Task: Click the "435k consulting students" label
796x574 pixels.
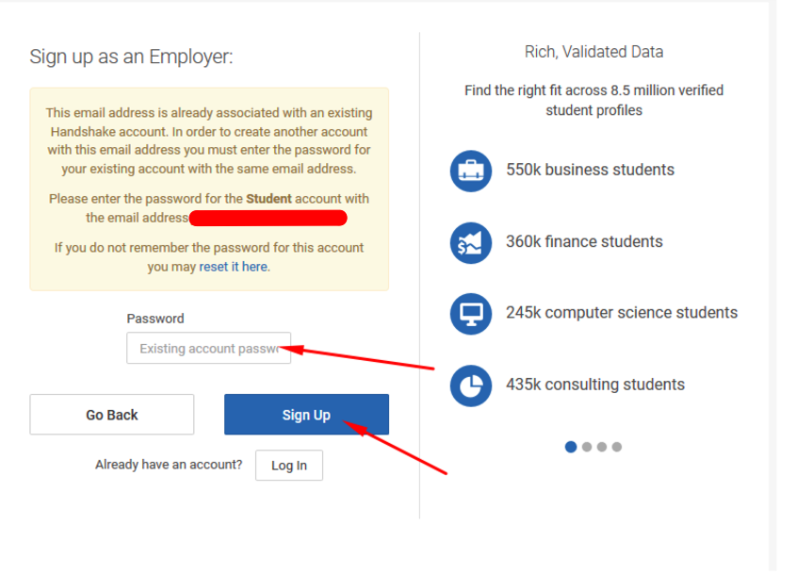Action: pos(595,385)
